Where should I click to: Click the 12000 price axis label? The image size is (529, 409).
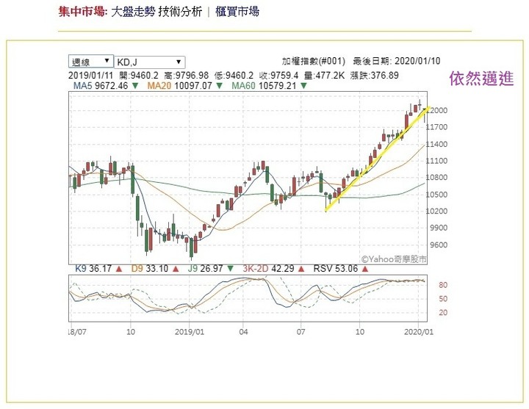pos(438,111)
